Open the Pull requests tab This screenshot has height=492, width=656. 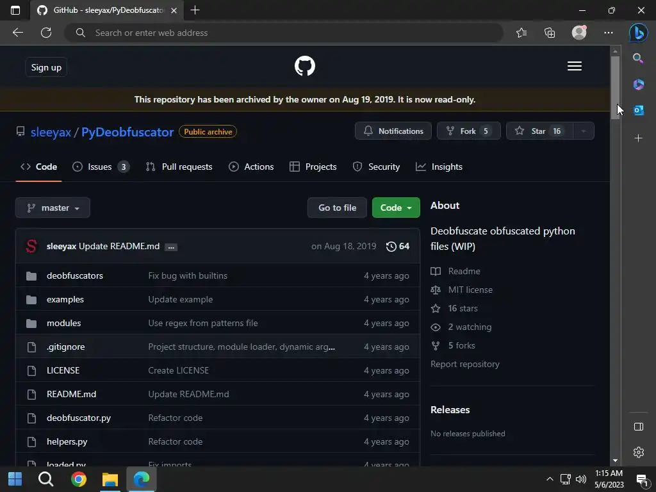pos(179,167)
